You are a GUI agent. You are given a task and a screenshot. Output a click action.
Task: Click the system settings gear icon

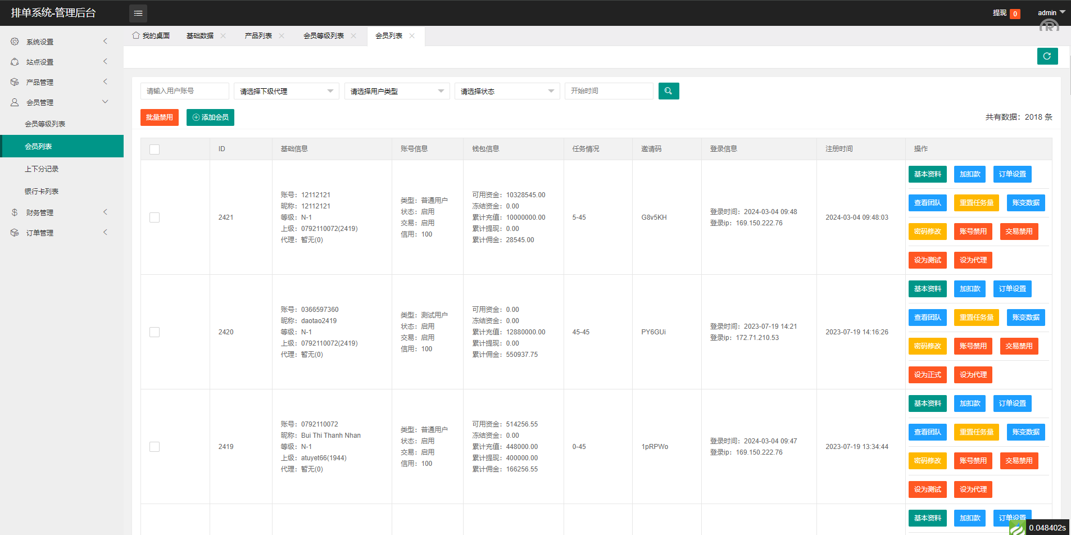[x=15, y=42]
